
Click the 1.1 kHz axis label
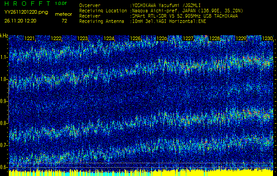pyautogui.click(x=4, y=57)
